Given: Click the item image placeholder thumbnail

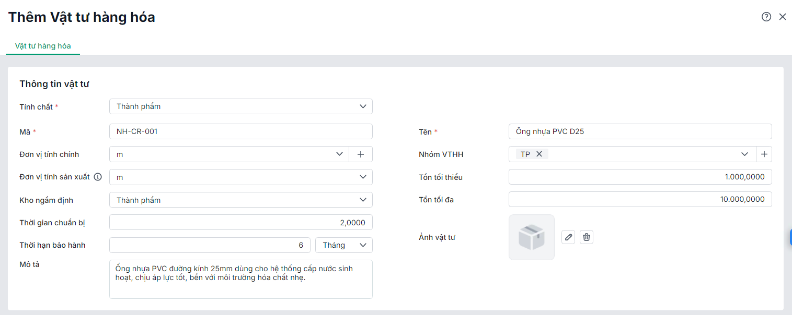Looking at the screenshot, I should click(531, 237).
